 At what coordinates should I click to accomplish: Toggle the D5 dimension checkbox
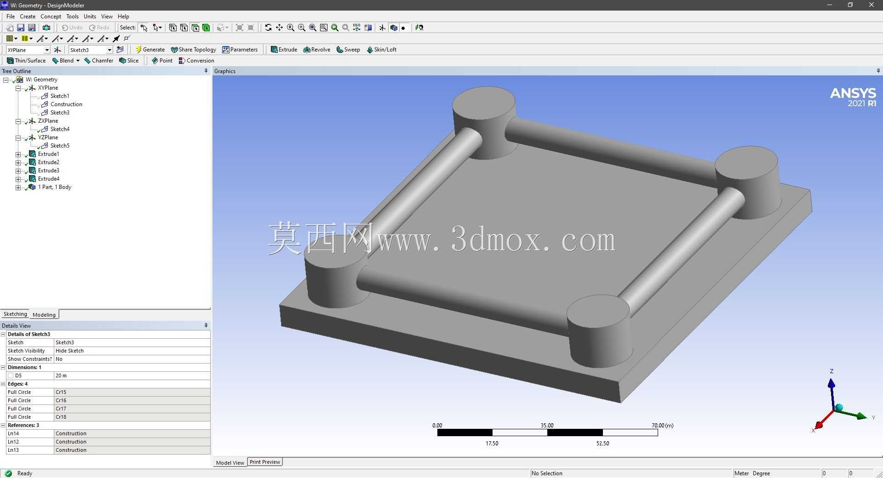click(11, 376)
